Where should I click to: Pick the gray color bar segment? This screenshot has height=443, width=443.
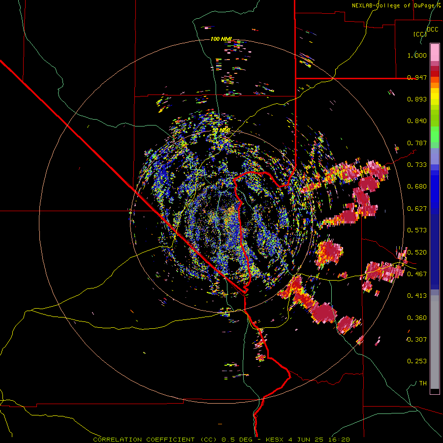pyautogui.click(x=435, y=342)
